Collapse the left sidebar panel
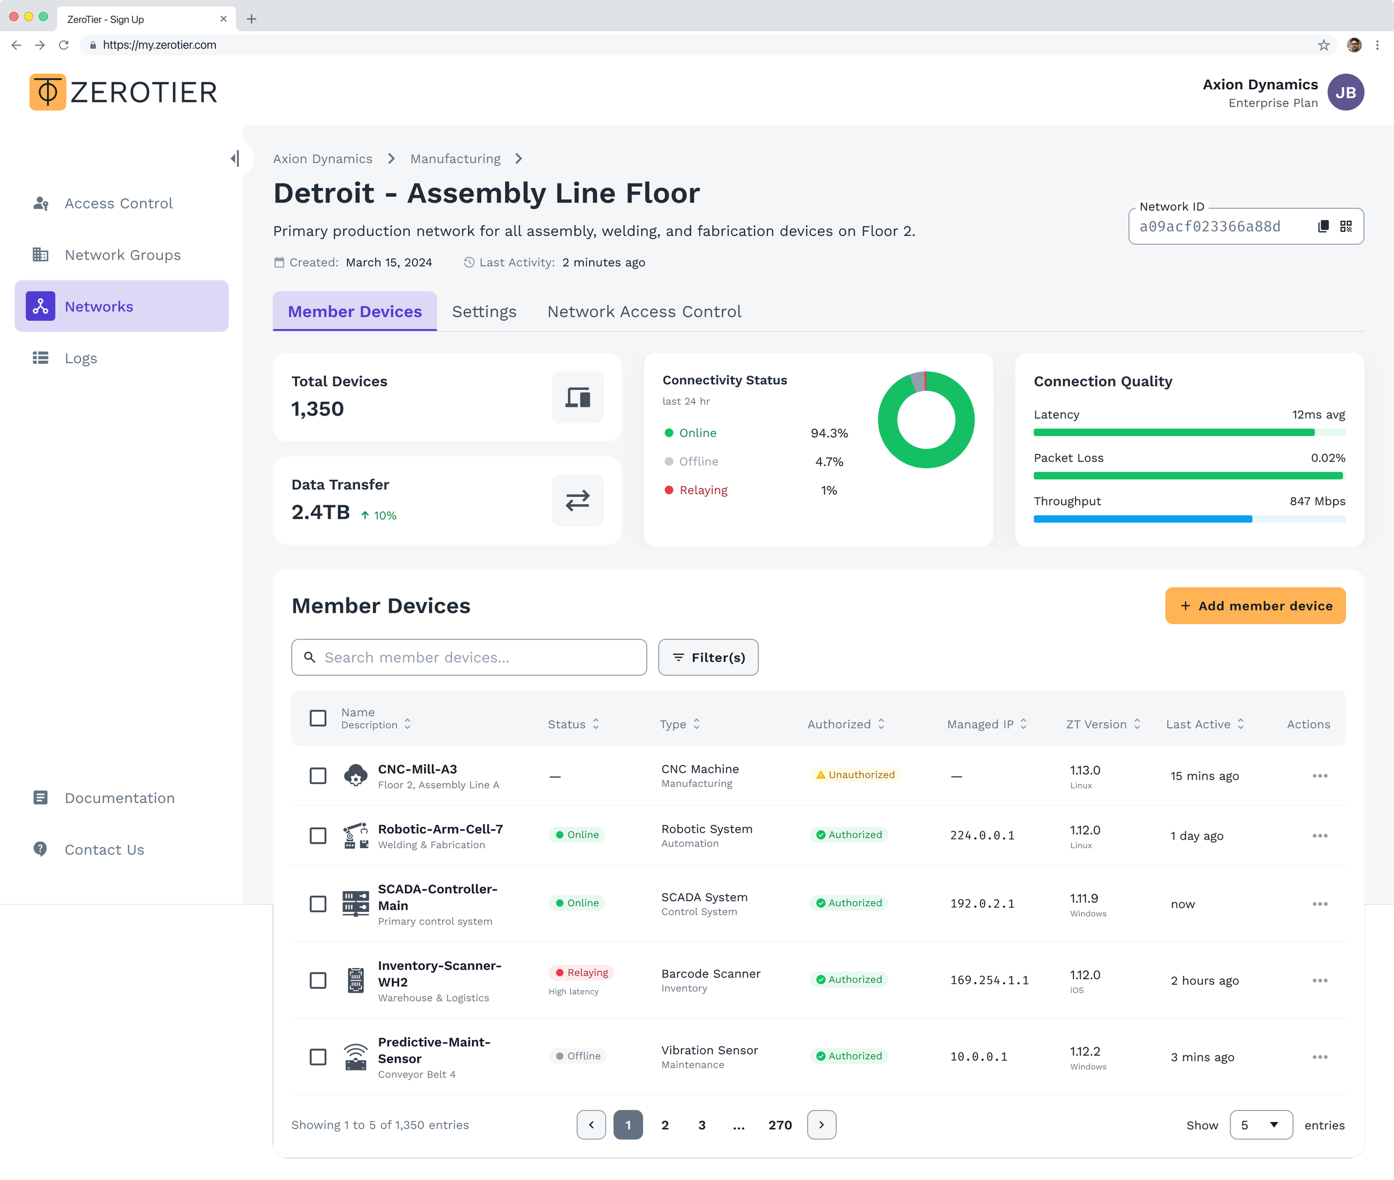 click(235, 158)
